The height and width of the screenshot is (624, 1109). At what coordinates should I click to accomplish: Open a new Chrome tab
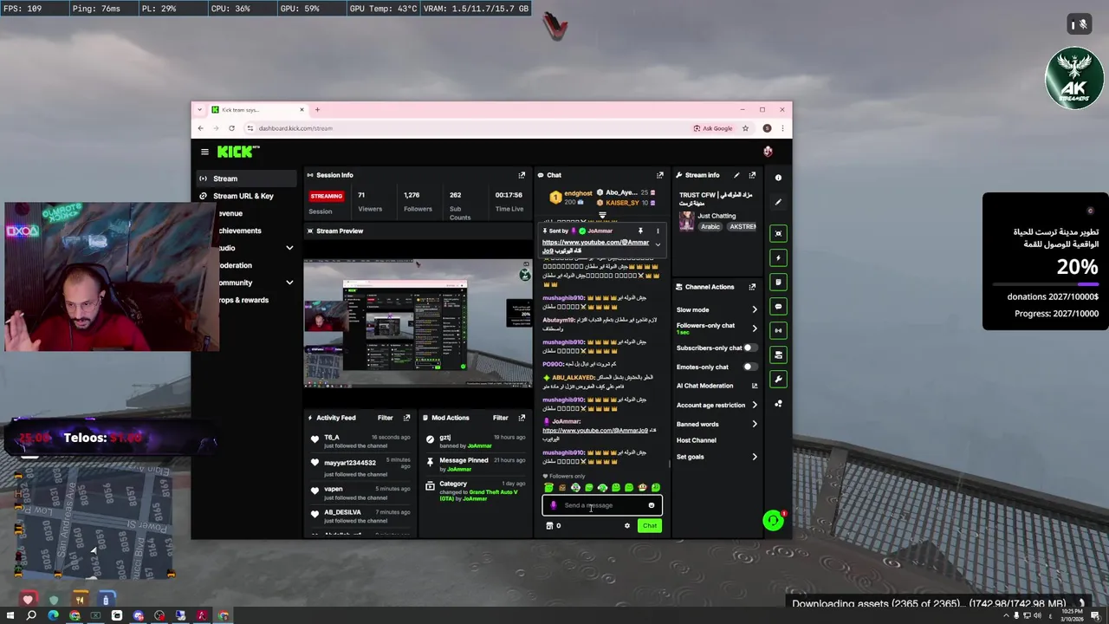pos(317,110)
